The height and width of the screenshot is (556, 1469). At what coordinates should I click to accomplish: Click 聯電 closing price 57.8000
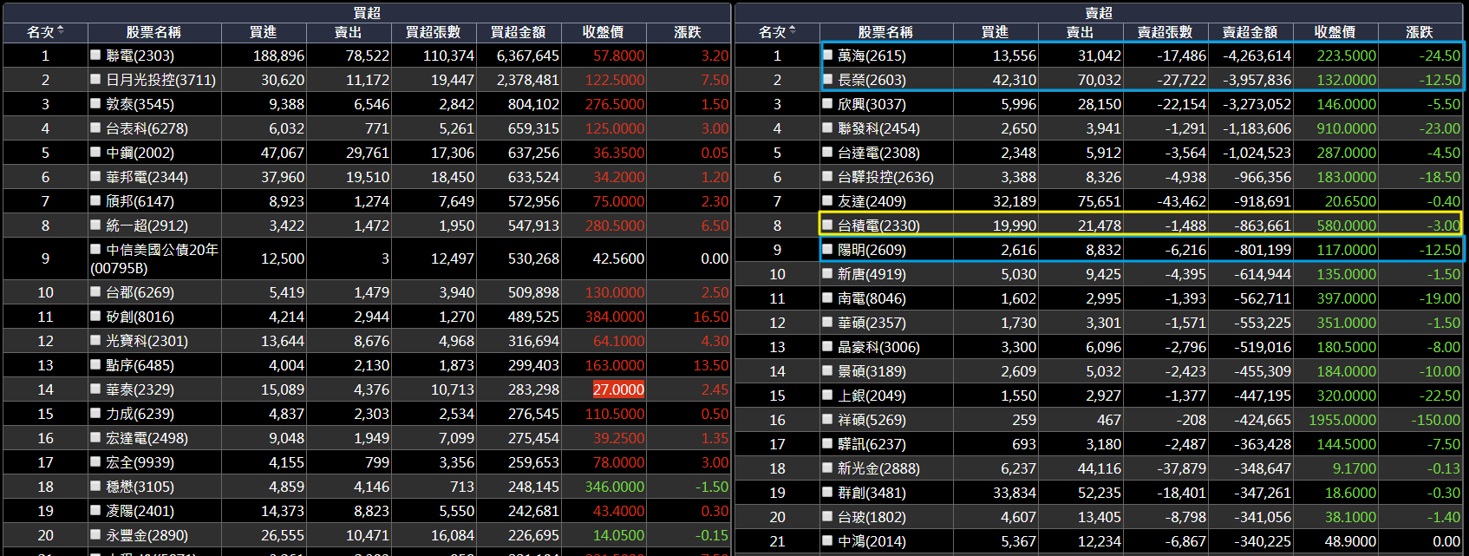coord(618,56)
